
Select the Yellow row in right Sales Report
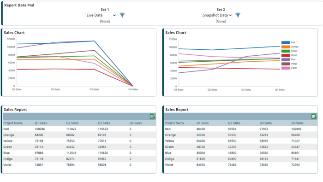pyautogui.click(x=241, y=141)
